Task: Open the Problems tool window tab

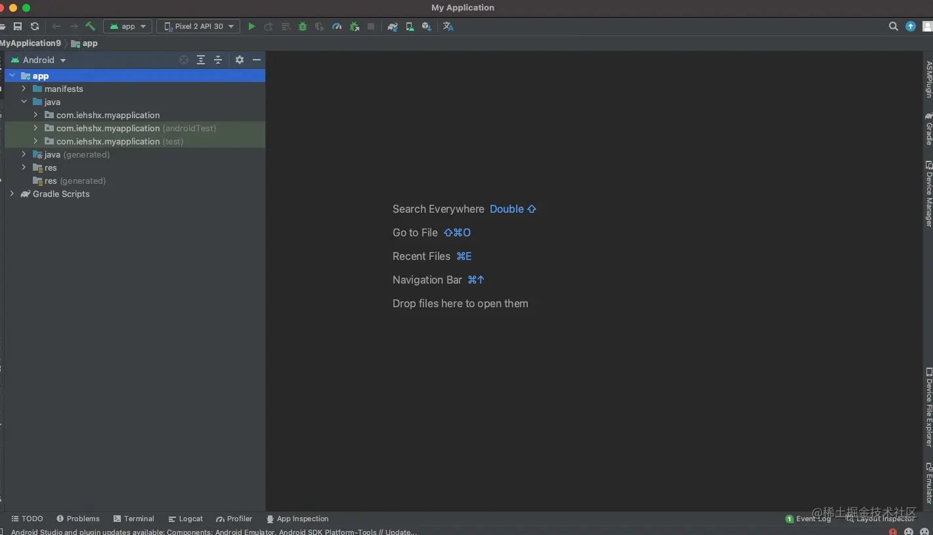Action: pyautogui.click(x=77, y=519)
